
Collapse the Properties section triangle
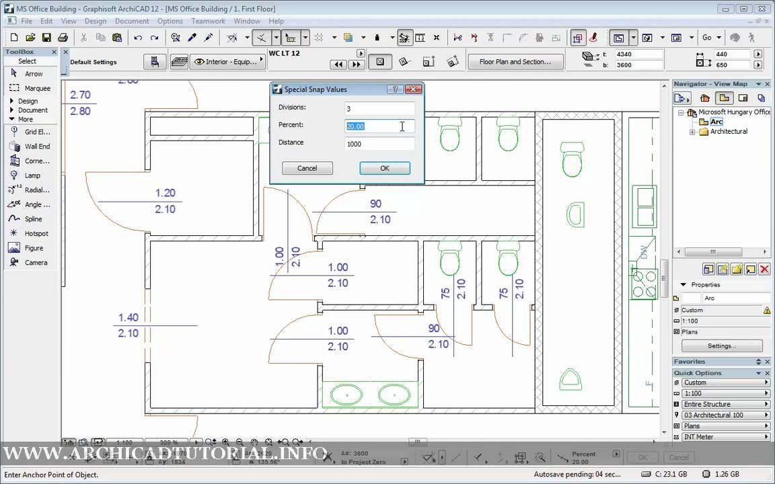[x=683, y=284]
